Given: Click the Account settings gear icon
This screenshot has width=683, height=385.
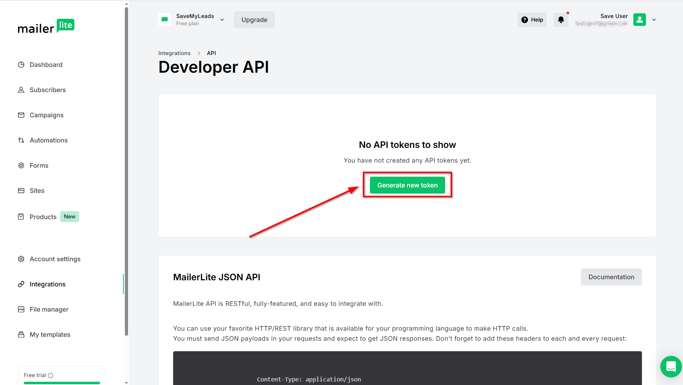Looking at the screenshot, I should [x=21, y=259].
